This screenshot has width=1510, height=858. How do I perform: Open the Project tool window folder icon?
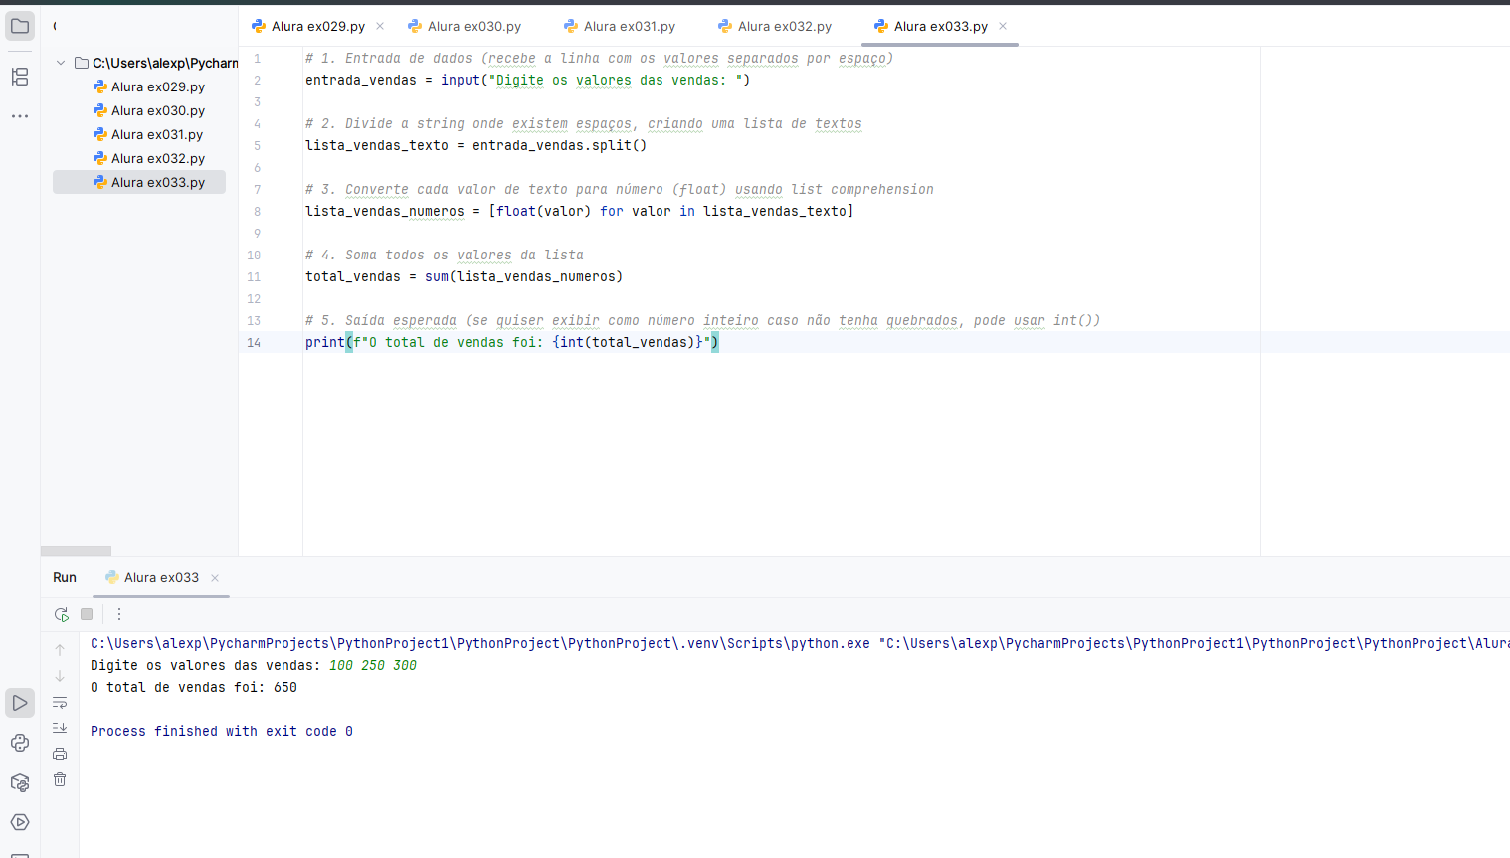tap(20, 26)
